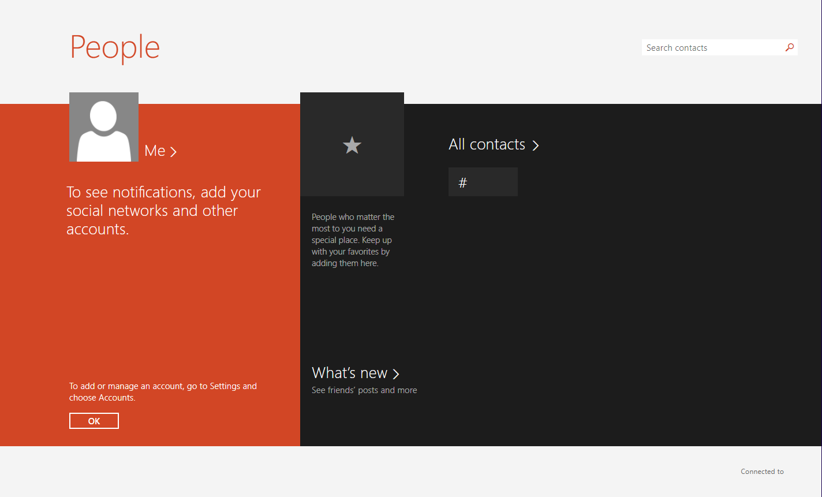
Task: Select the # index tile under All contacts
Action: click(x=483, y=182)
